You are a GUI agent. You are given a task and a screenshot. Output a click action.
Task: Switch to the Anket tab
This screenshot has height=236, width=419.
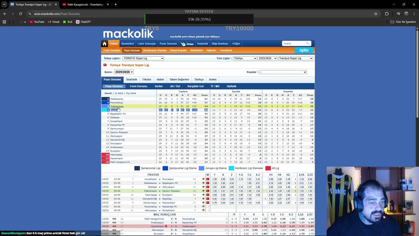[213, 79]
